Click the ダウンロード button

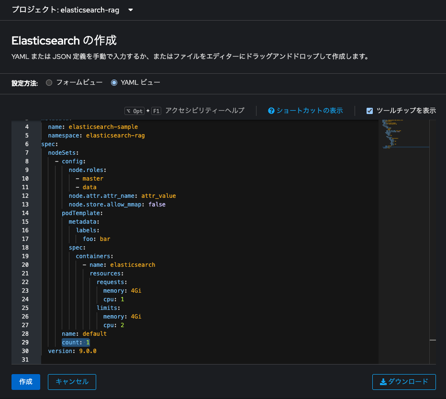404,382
